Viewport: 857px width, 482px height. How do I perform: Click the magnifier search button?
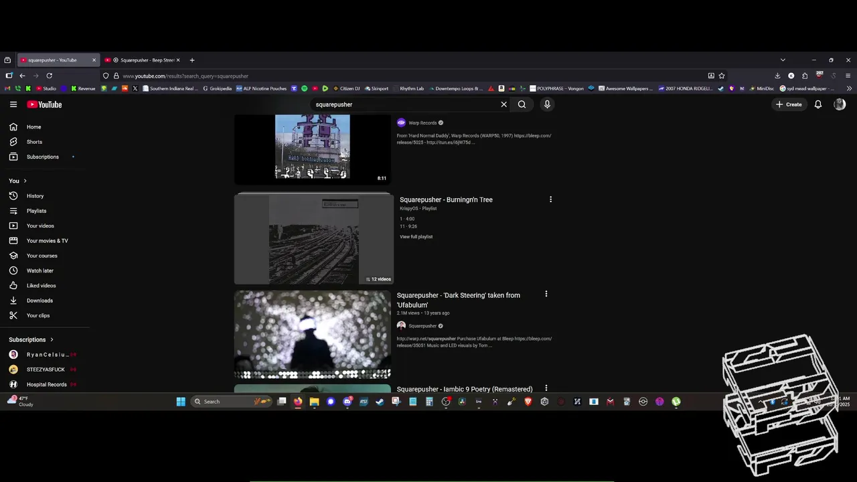[522, 104]
